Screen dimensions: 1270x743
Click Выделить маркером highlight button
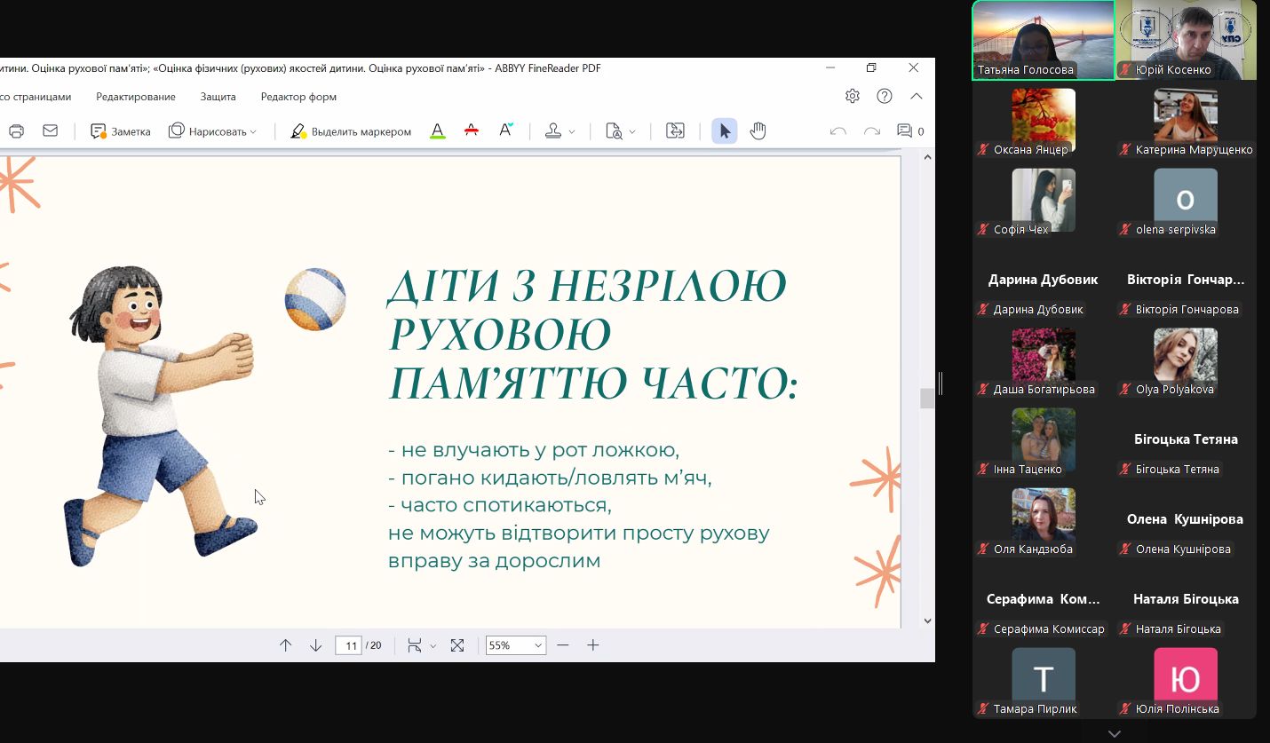point(351,131)
